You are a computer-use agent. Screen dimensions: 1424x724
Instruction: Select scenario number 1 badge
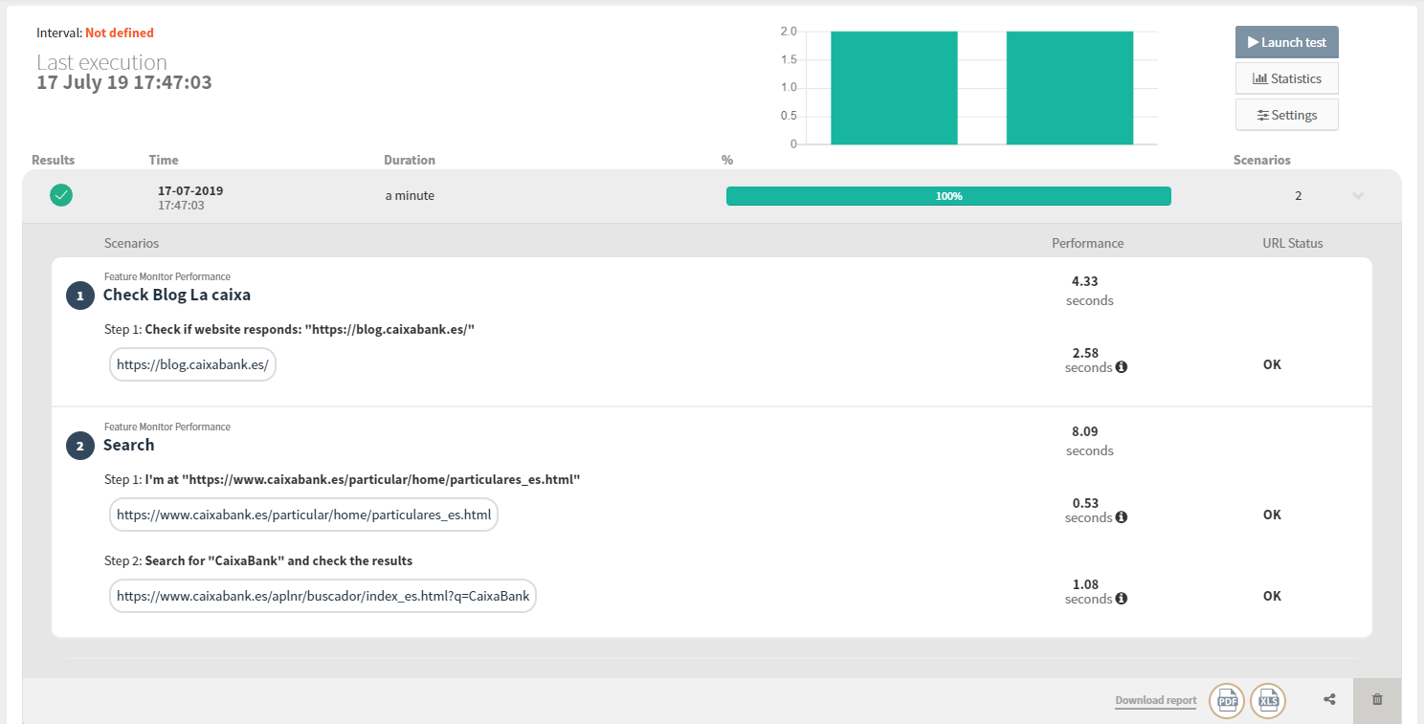tap(80, 296)
